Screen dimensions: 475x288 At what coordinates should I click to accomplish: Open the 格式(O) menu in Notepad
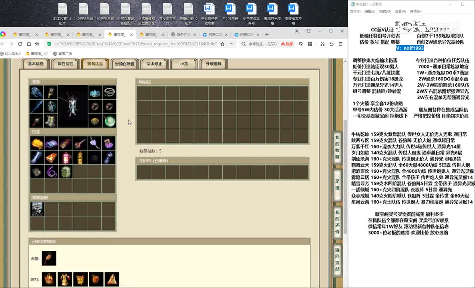tap(385, 11)
